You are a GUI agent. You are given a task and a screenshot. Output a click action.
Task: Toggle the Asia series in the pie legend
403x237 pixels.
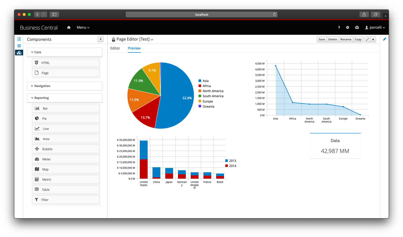pos(205,81)
